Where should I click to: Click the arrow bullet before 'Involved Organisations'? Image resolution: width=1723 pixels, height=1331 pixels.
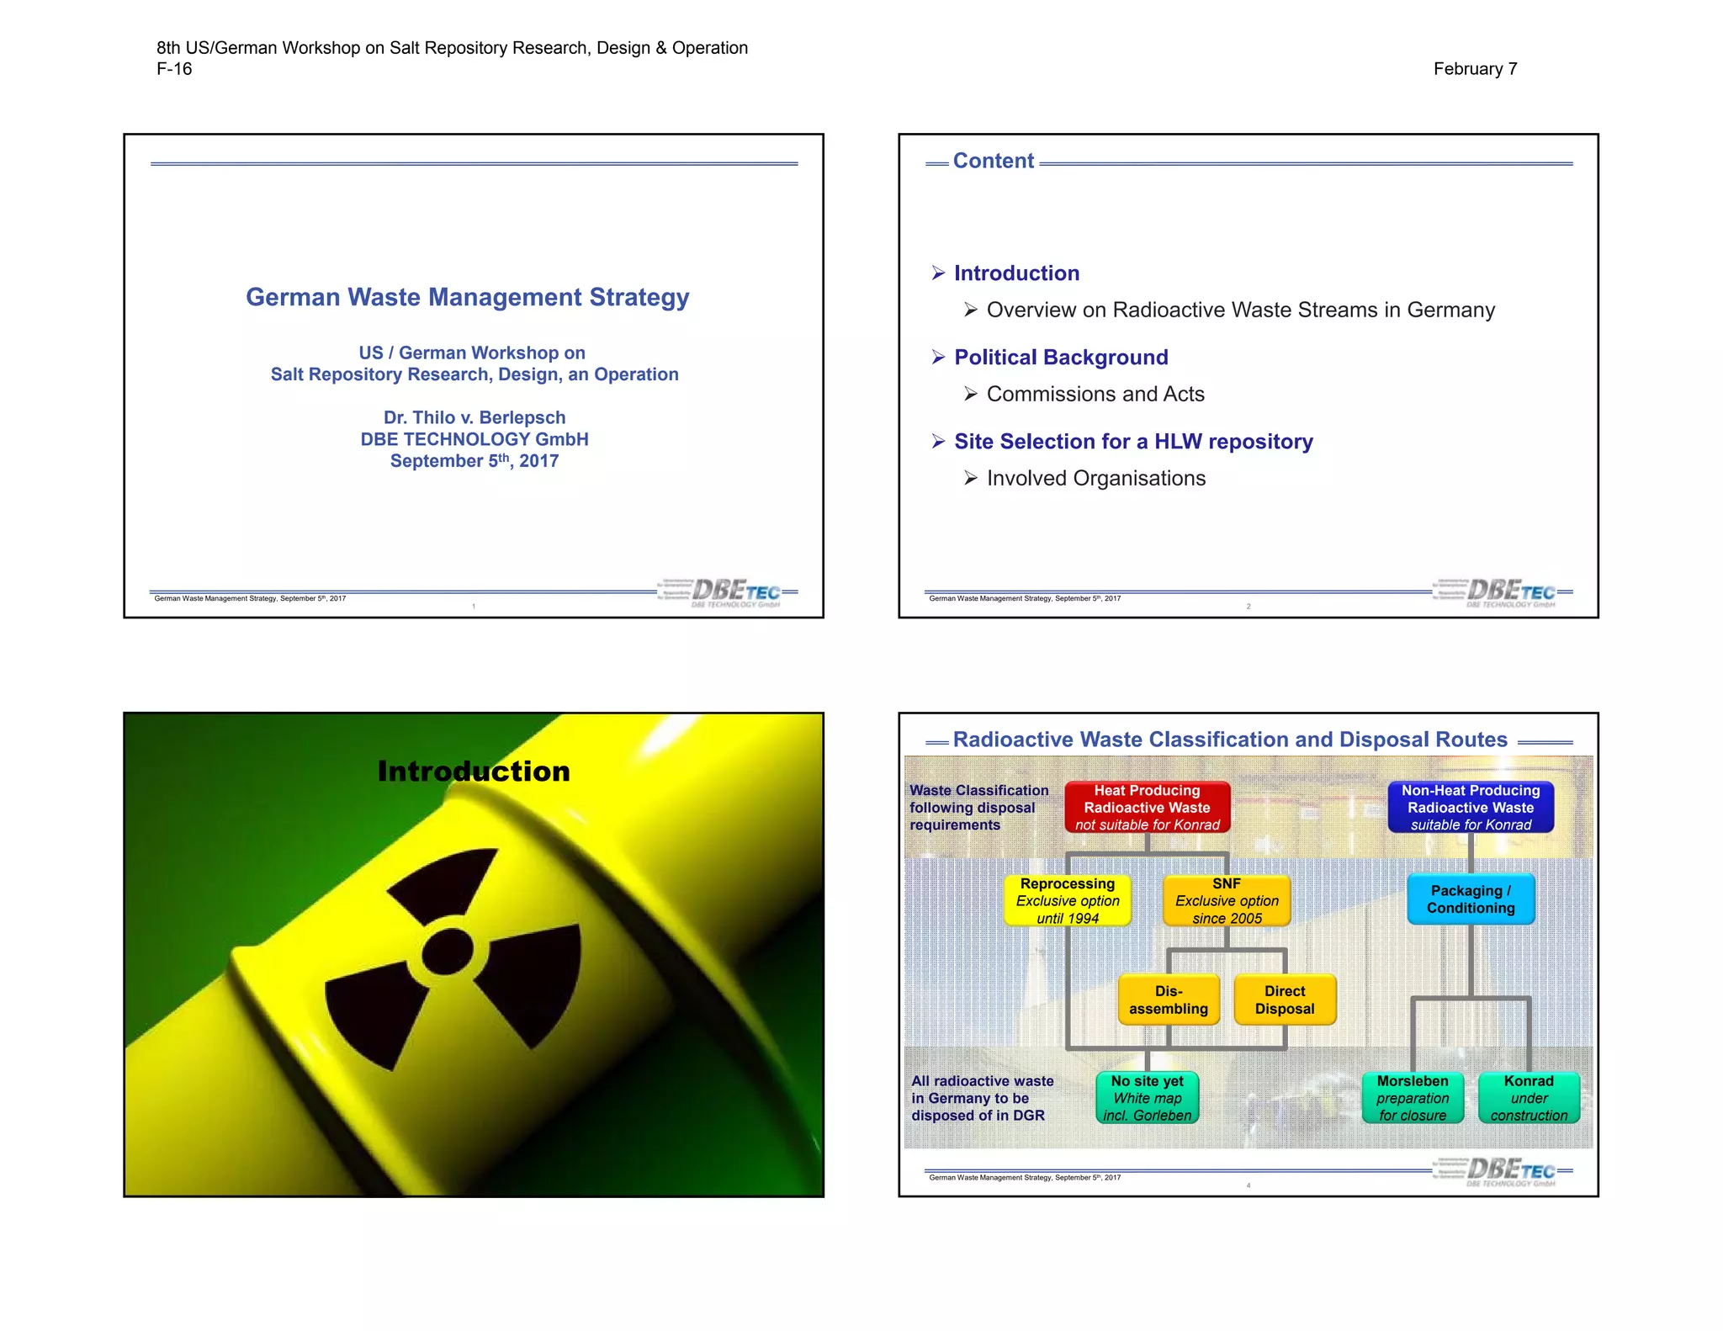click(x=971, y=479)
